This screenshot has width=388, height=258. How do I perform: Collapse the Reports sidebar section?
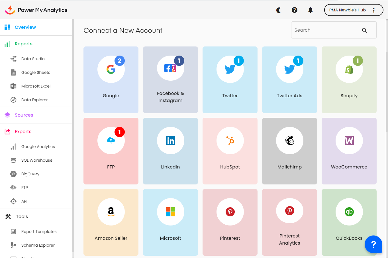click(x=24, y=44)
